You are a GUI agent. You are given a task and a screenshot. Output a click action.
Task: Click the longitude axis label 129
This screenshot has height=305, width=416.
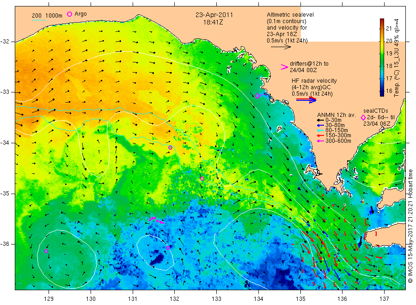pyautogui.click(x=49, y=299)
